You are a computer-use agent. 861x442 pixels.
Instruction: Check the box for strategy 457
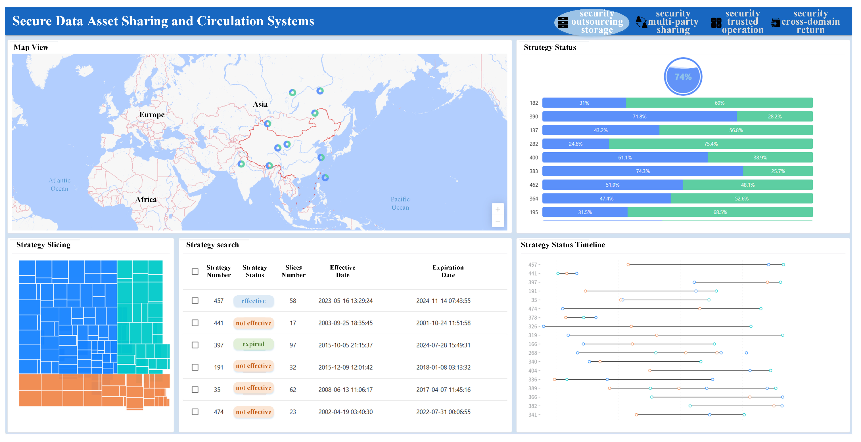(195, 301)
